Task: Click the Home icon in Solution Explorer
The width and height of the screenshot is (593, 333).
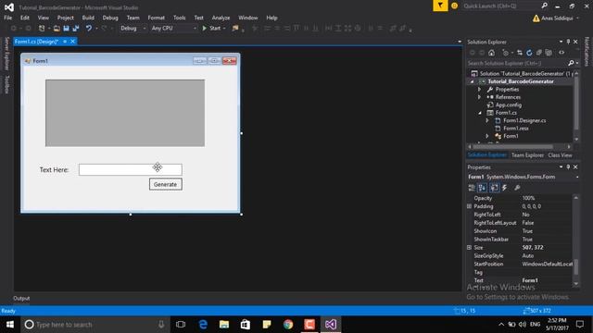Action: [491, 53]
